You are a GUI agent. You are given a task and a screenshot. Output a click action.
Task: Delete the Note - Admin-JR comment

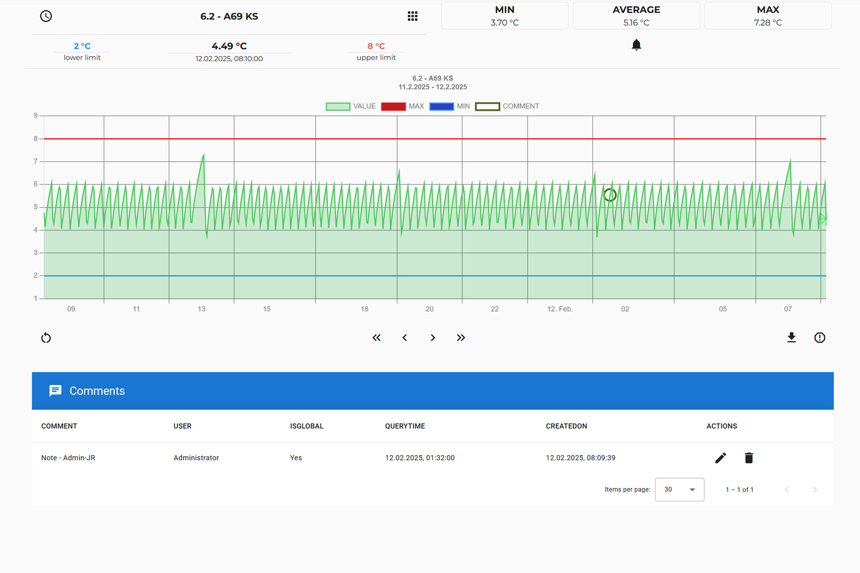tap(749, 458)
